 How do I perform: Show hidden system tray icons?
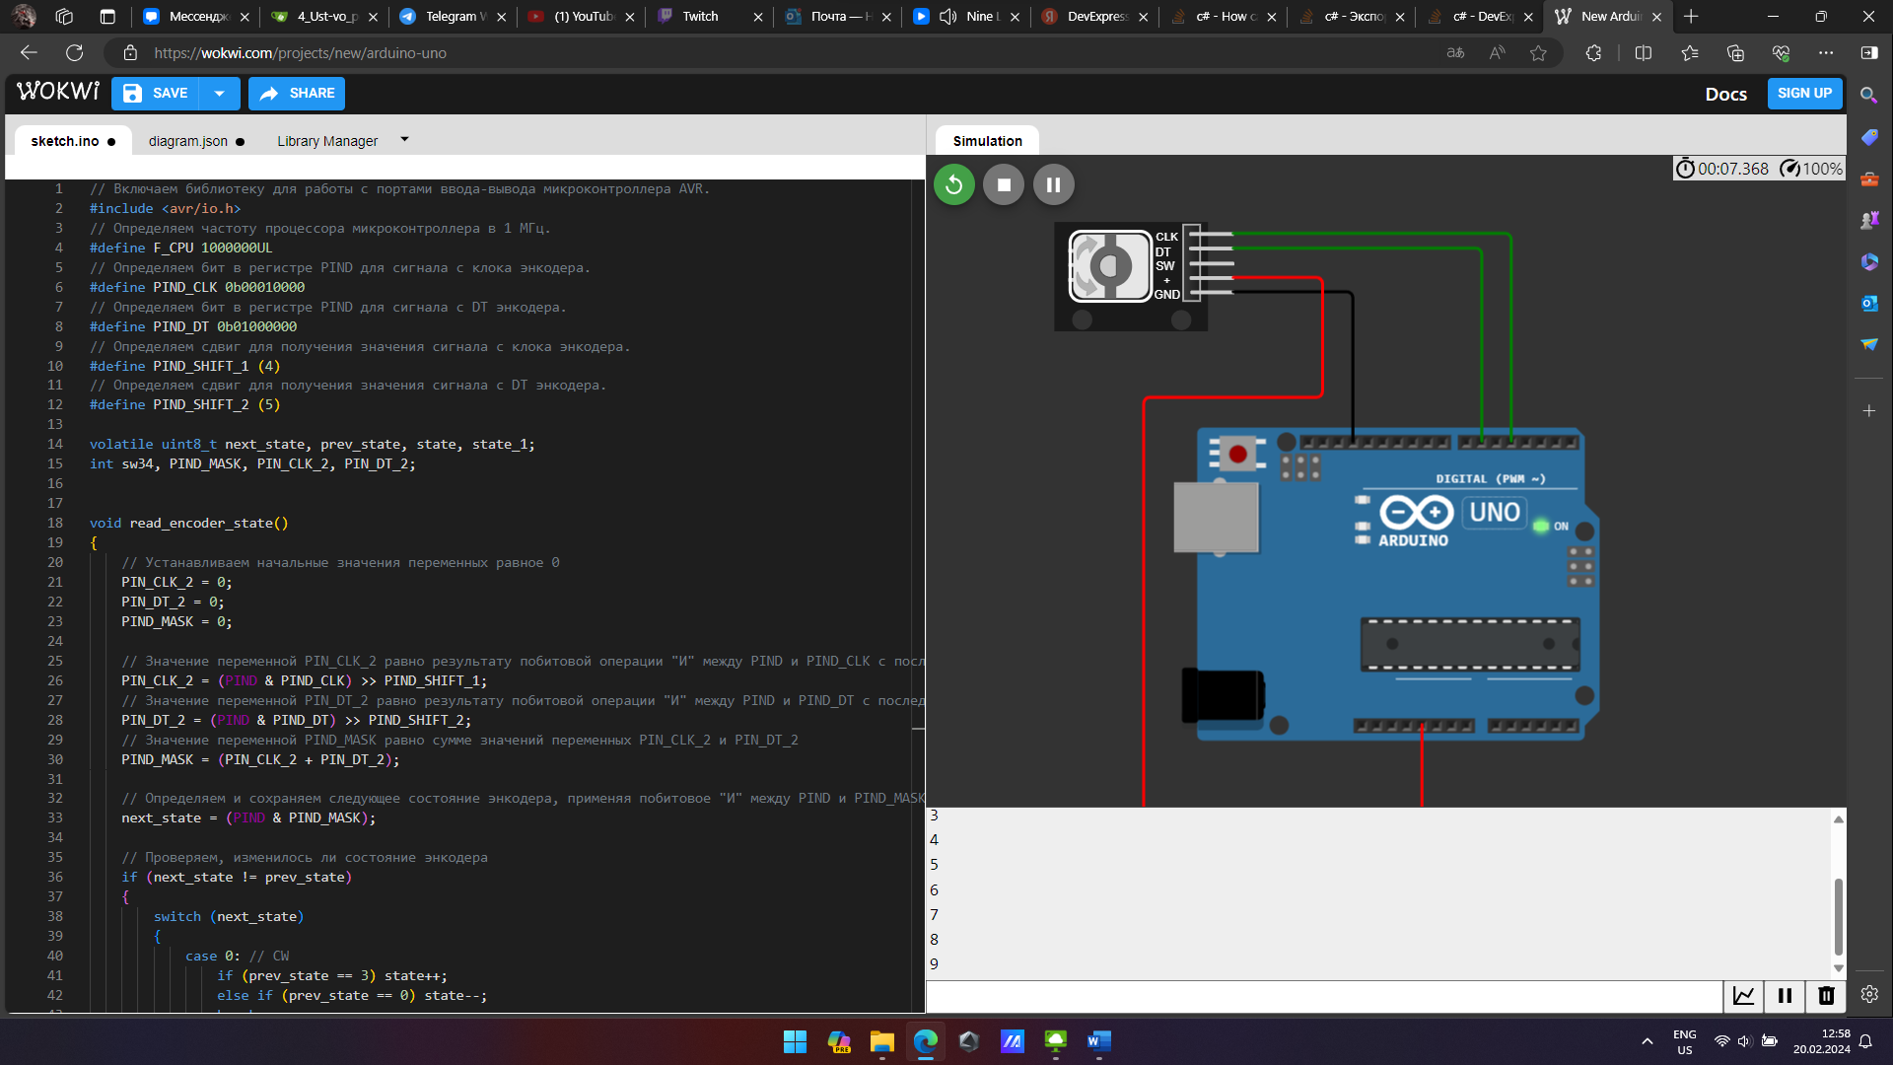[1647, 1041]
